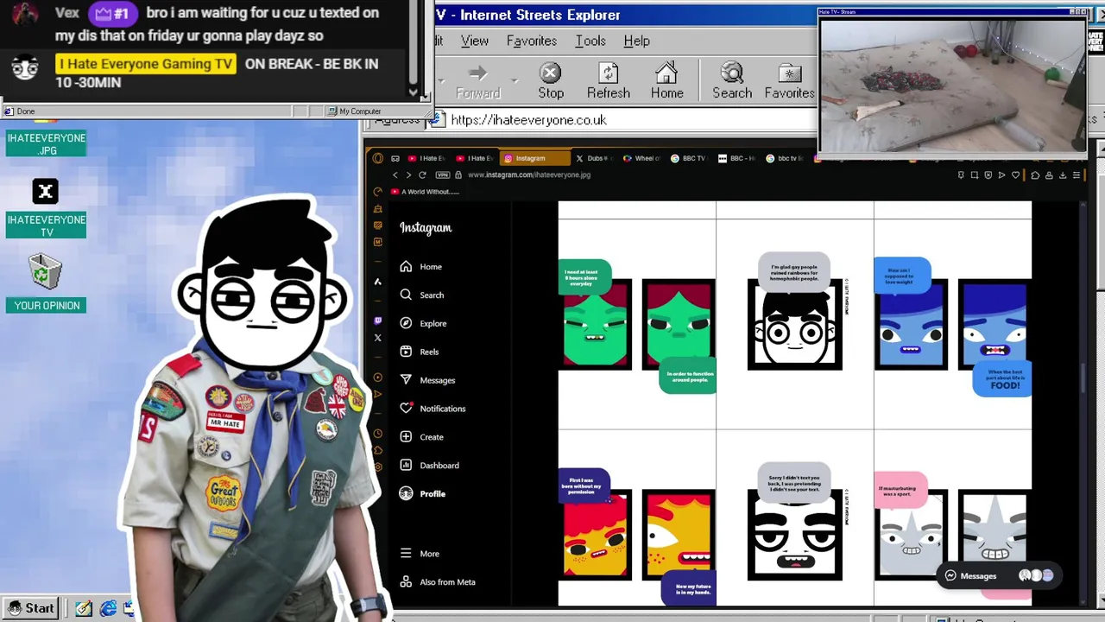Click the #1 crown badge in chat
The image size is (1105, 622).
pos(113,13)
